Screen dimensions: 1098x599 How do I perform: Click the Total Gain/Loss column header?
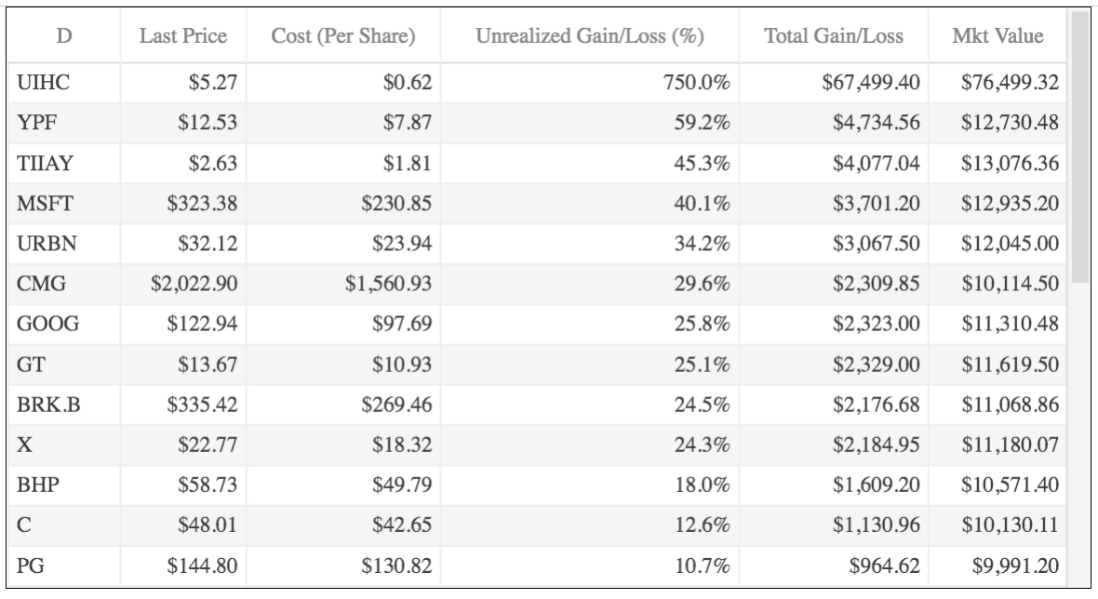point(833,36)
